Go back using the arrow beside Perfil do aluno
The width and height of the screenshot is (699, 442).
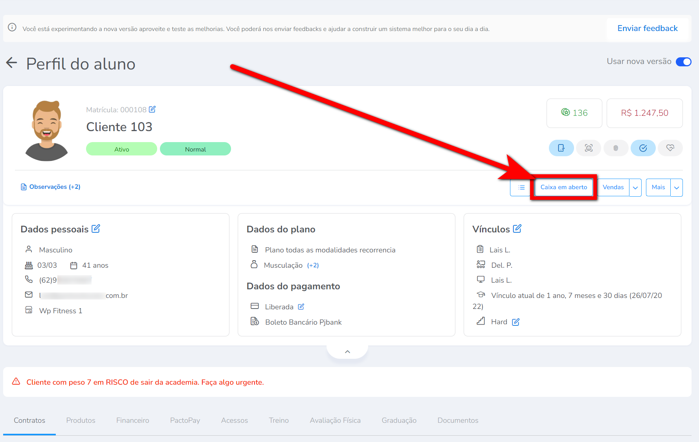click(12, 63)
